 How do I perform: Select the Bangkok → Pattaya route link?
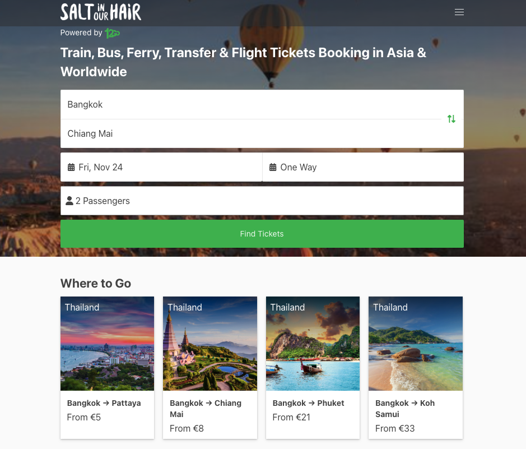[x=104, y=403]
